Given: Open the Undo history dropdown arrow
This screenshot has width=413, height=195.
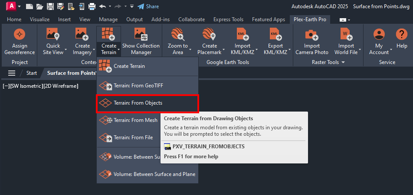Looking at the screenshot, I should click(110, 6).
